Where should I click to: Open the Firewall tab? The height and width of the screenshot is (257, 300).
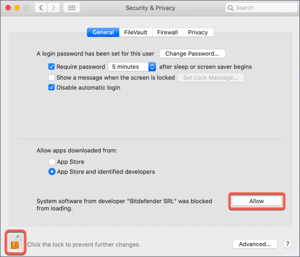click(168, 32)
